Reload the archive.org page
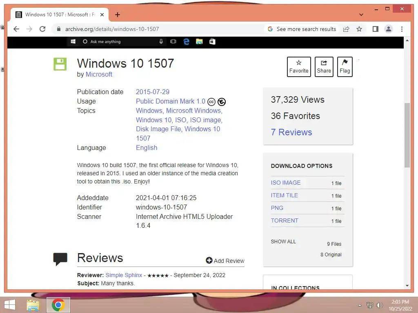This screenshot has width=418, height=313. 42,29
